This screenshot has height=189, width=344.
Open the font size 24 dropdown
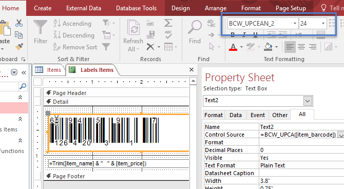coord(323,23)
